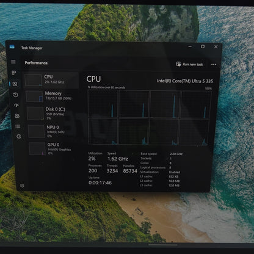The image size is (254, 254).
Task: Click the % Utilization over 60 seconds label
Action: pos(106,87)
